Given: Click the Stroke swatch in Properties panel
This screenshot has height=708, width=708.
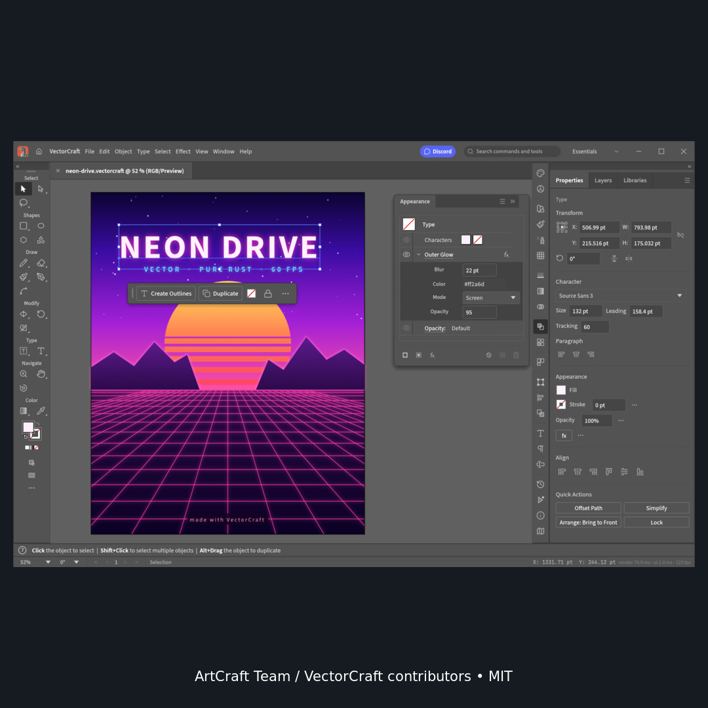Looking at the screenshot, I should click(560, 404).
